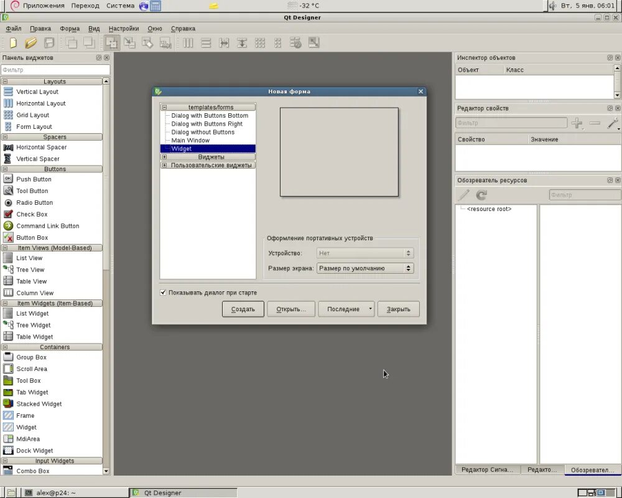Click the Создать button

pos(243,309)
